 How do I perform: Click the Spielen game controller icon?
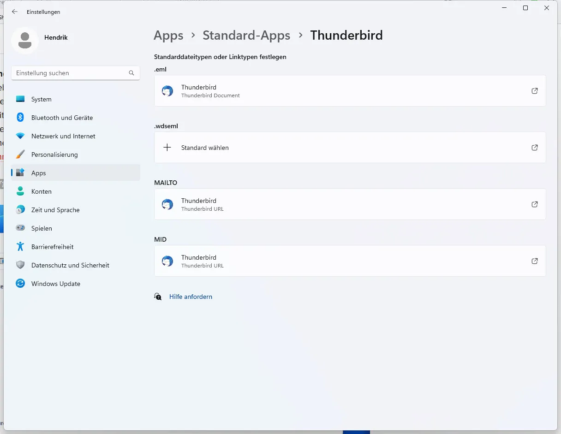20,228
